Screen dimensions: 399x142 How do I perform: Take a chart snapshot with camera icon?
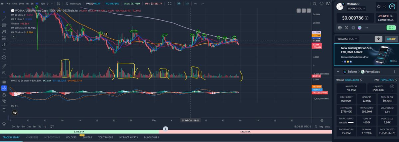click(328, 3)
